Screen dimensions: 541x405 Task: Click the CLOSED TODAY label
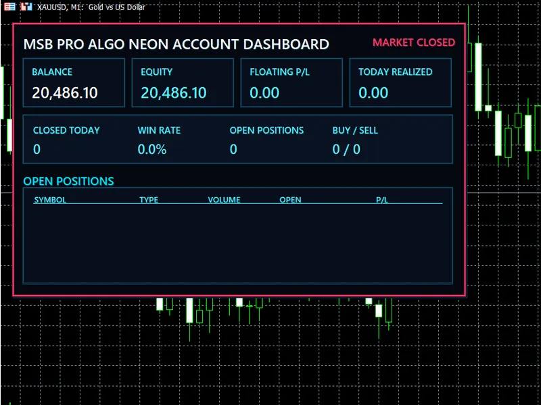66,130
